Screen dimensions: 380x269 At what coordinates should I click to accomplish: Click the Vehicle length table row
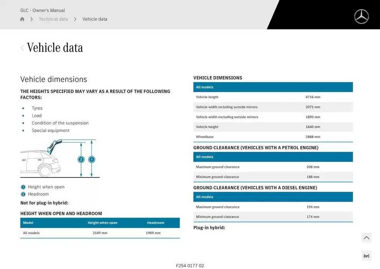[x=273, y=97]
